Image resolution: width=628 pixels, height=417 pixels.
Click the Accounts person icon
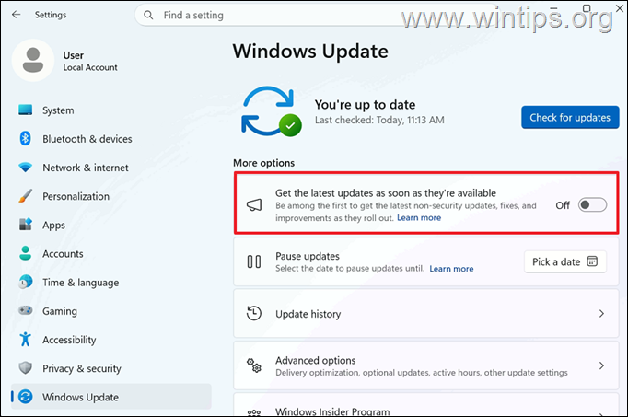25,253
